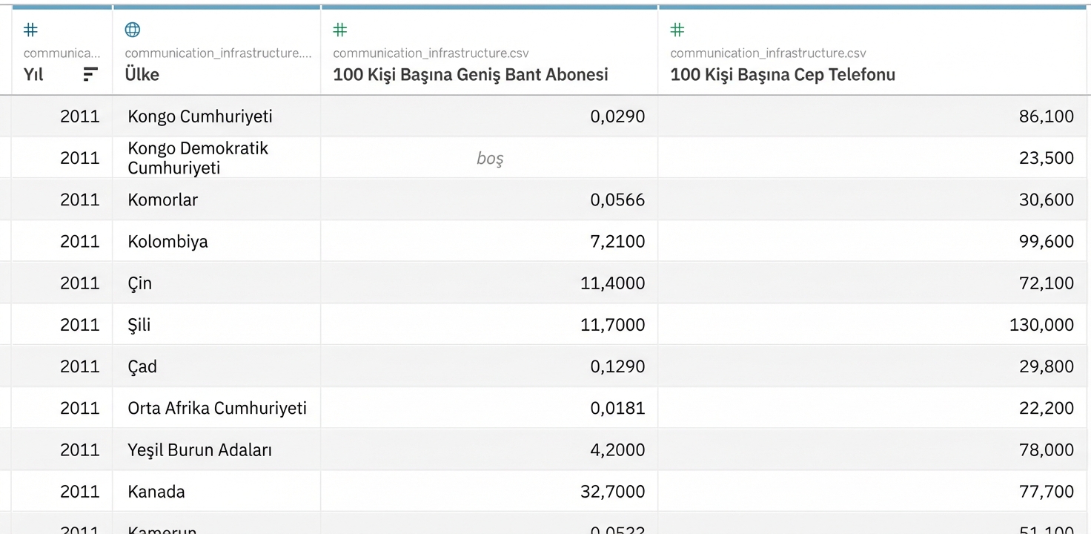The width and height of the screenshot is (1091, 534).
Task: Click the Kolombiya row country cell
Action: pos(168,241)
